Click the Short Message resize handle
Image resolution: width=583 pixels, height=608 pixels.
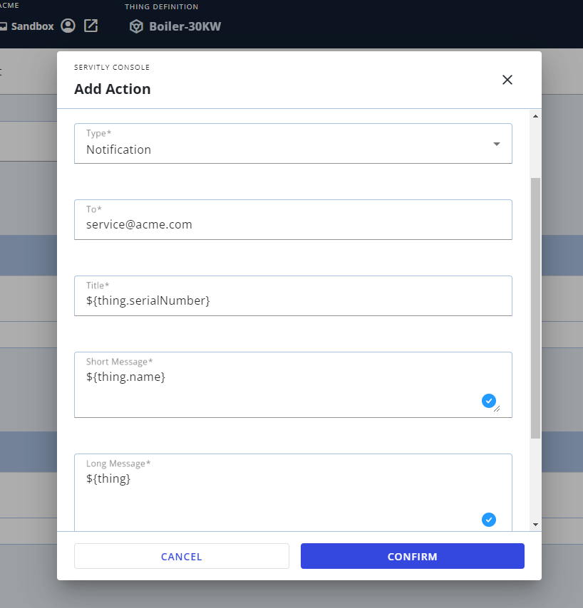point(497,409)
